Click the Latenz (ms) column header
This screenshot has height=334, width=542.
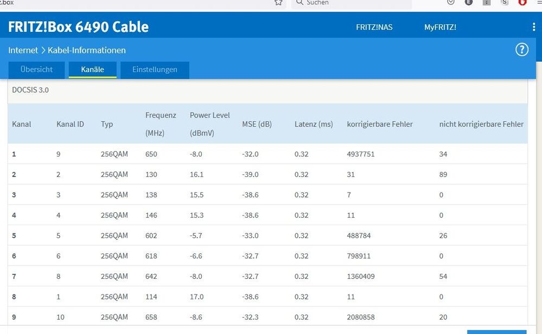(x=314, y=124)
